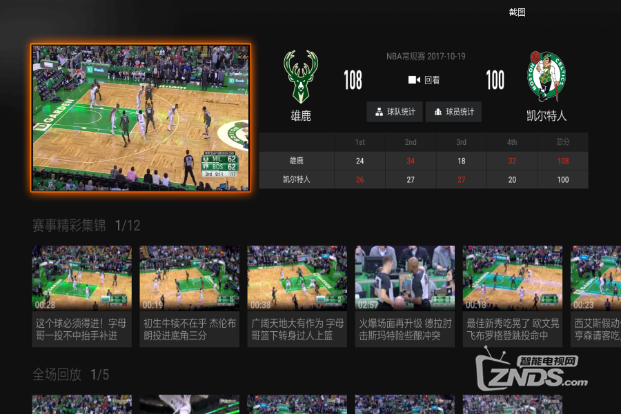
Task: Select the partially visible 西艾斯假动作 clip
Action: [595, 295]
